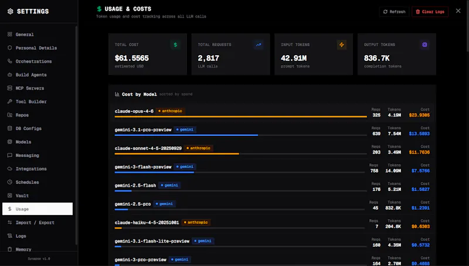The height and width of the screenshot is (266, 469).
Task: Click the settings gear icon in header
Action: point(10,11)
